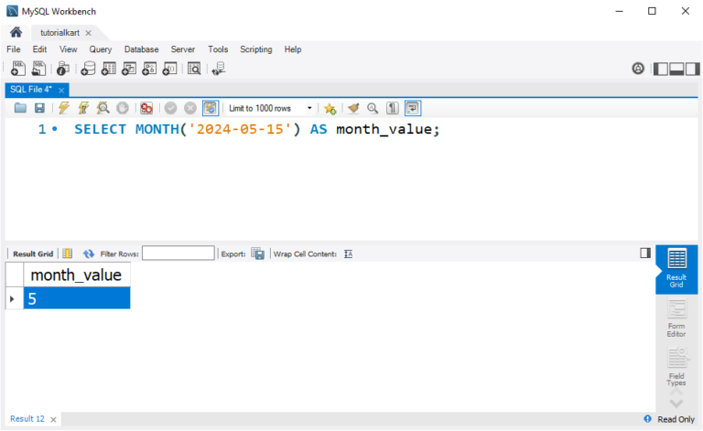Go to the Home tab icon
The width and height of the screenshot is (703, 431).
pos(16,32)
